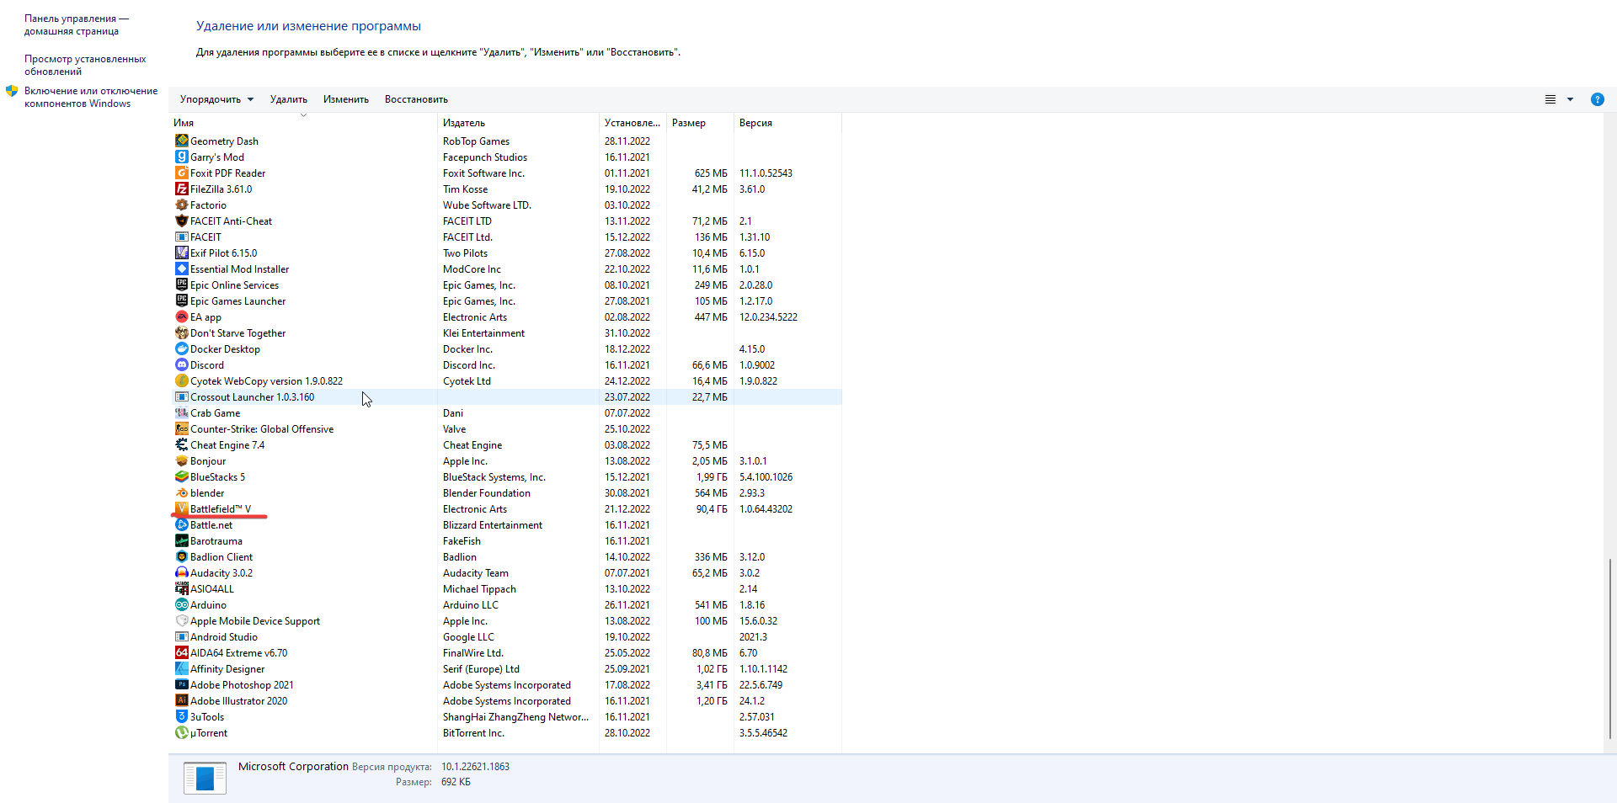1617x803 pixels.
Task: Click the Battle.net icon
Action: click(x=181, y=524)
